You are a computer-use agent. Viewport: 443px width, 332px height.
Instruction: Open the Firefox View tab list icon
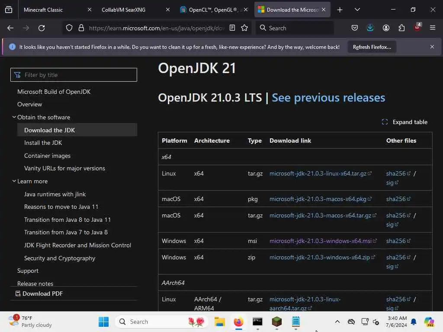point(9,10)
